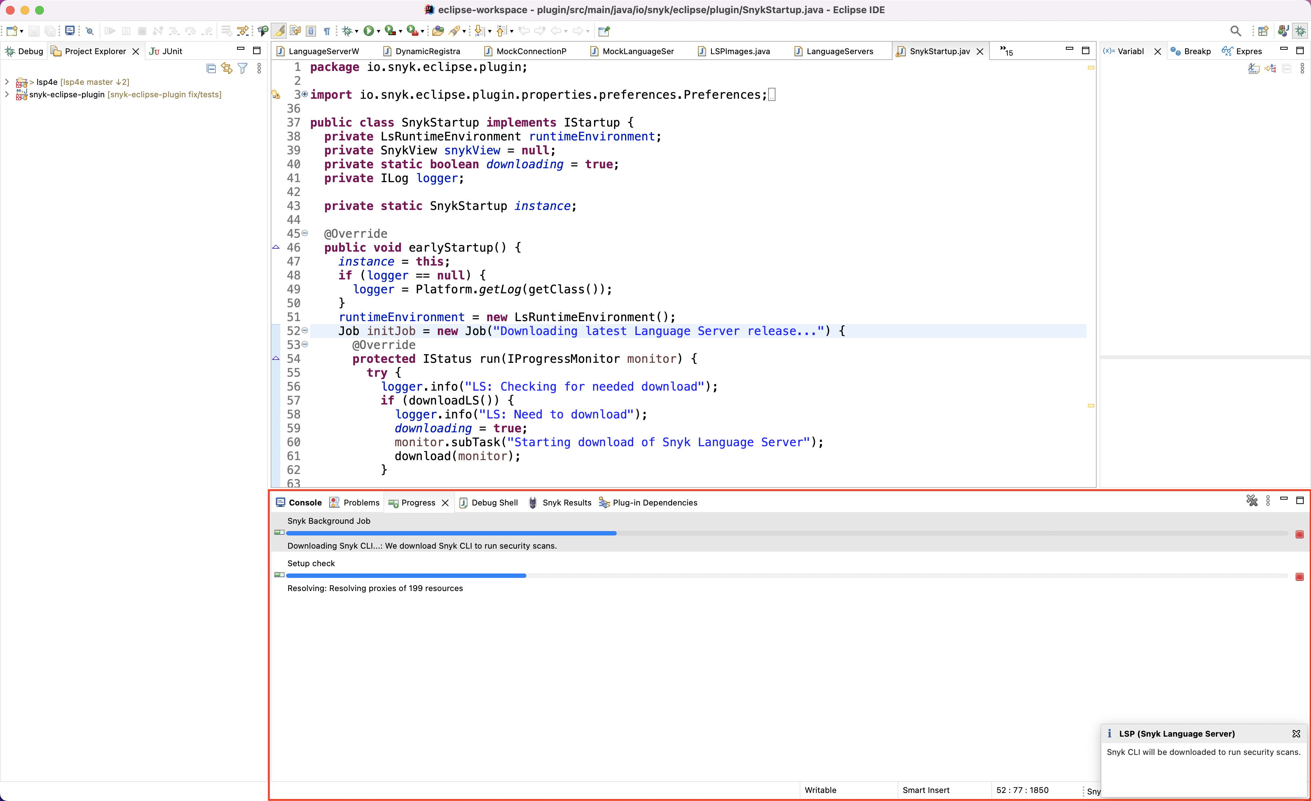
Task: Select the snyk-eclipse-plugin project
Action: tap(67, 95)
